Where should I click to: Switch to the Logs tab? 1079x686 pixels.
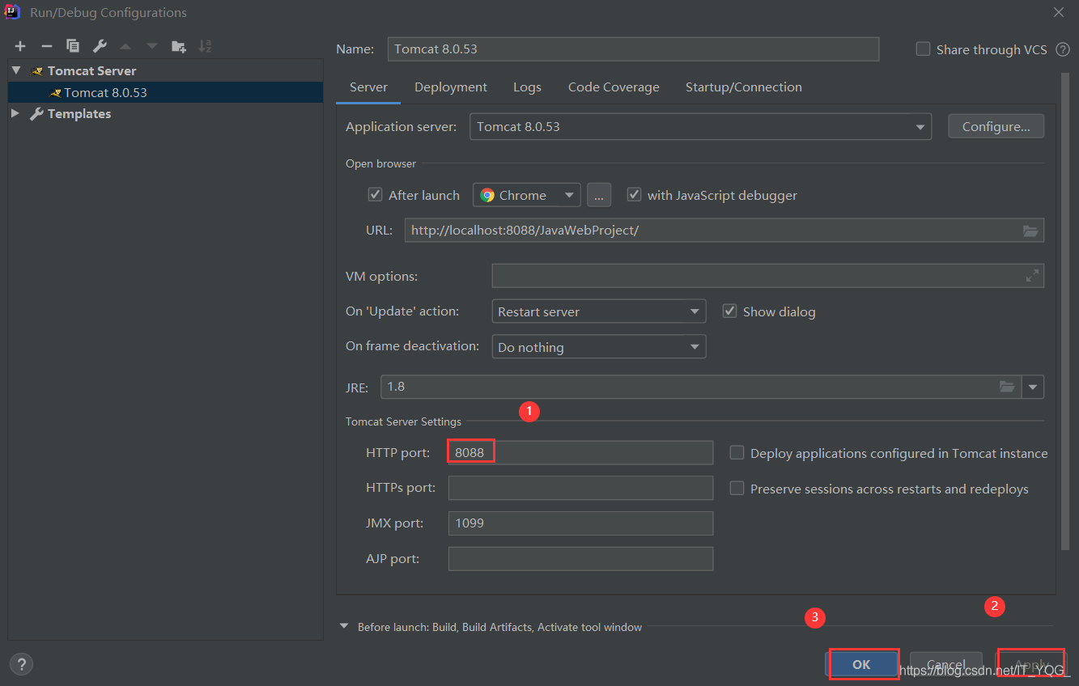(527, 87)
